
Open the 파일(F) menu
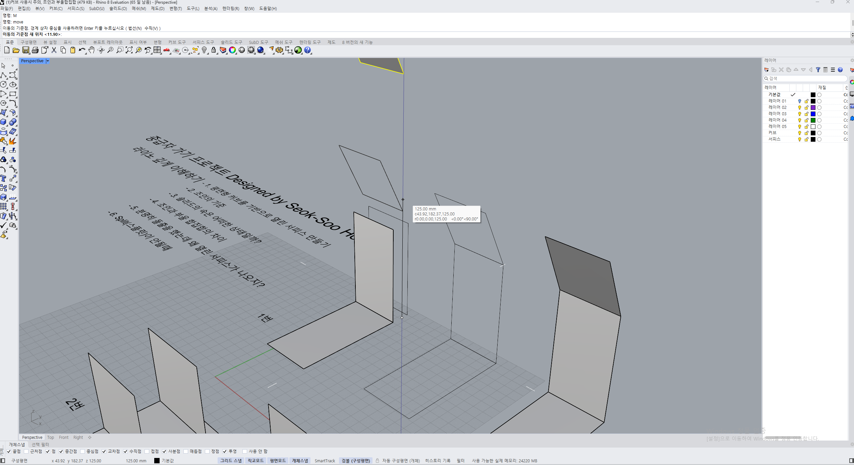(7, 9)
